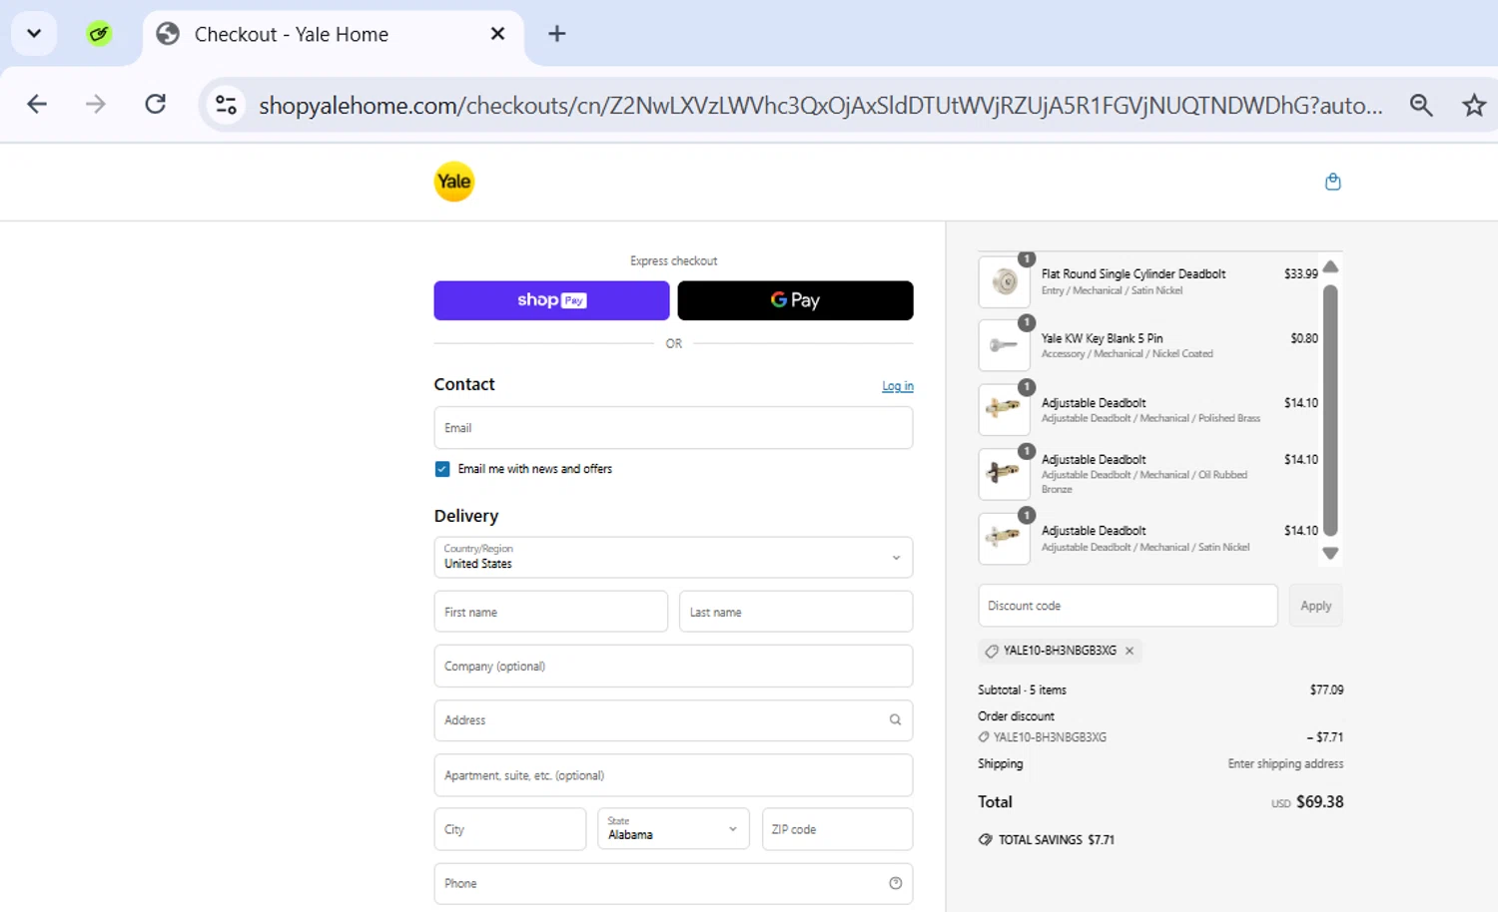The height and width of the screenshot is (912, 1498).
Task: Focus the Last name field
Action: [796, 612]
